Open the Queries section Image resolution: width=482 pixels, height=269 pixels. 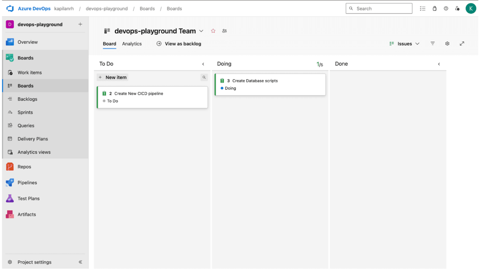(x=26, y=125)
